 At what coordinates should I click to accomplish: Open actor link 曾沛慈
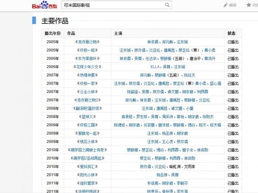click(164, 125)
